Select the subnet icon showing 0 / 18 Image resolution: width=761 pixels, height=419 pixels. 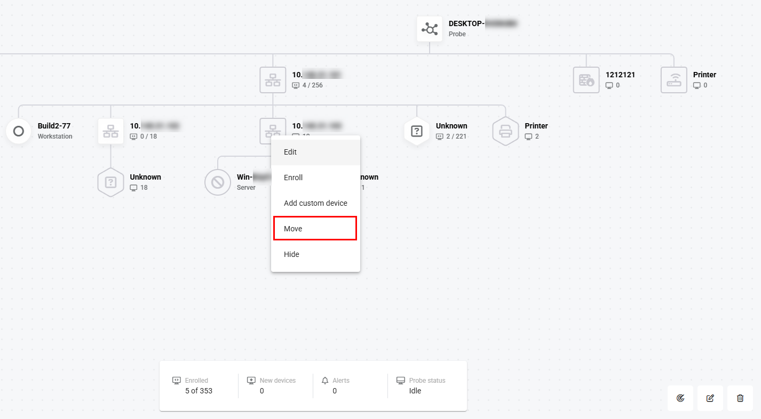(110, 131)
